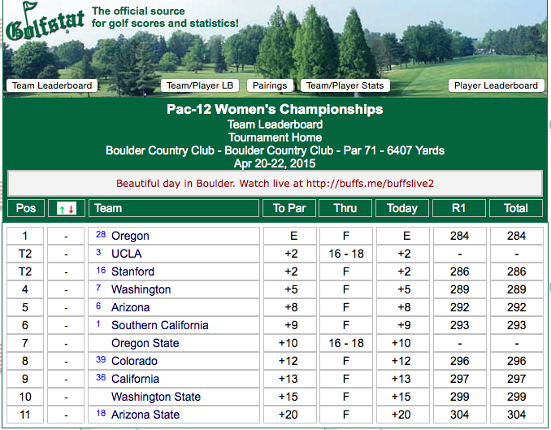Click the Oregon team link

tap(130, 236)
